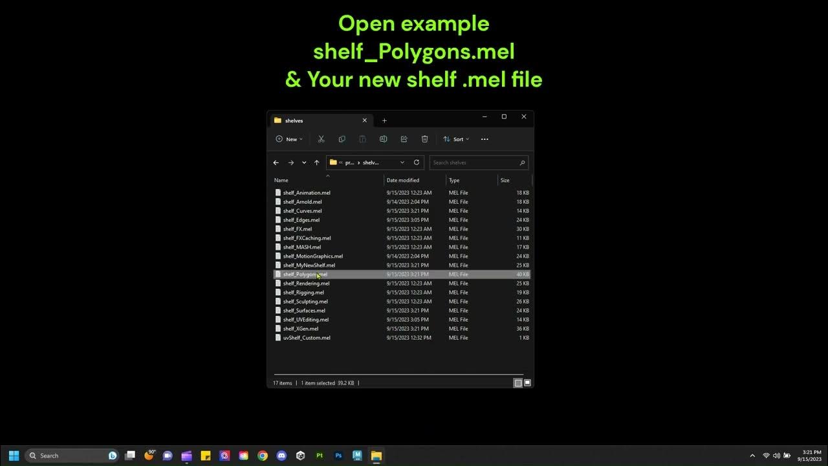
Task: Click the Rename icon in toolbar
Action: [383, 139]
